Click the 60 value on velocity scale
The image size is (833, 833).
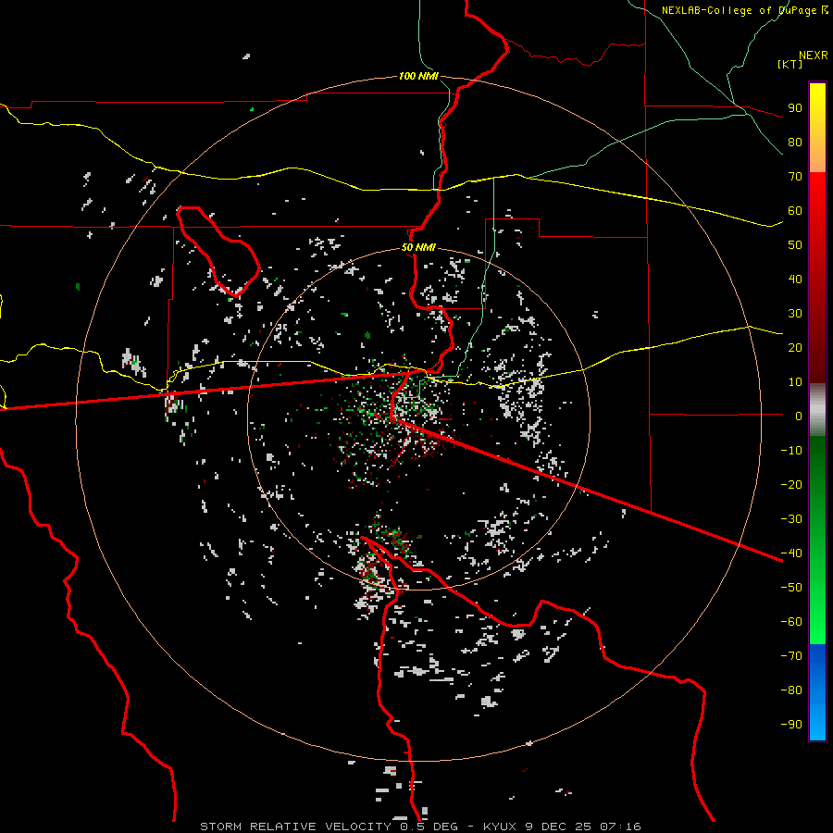(x=795, y=211)
